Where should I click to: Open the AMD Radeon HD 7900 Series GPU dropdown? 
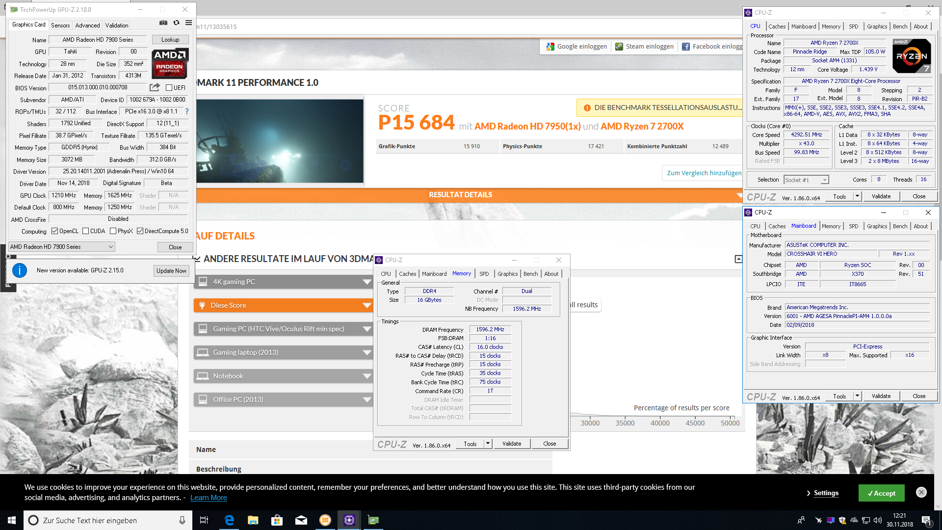point(62,247)
